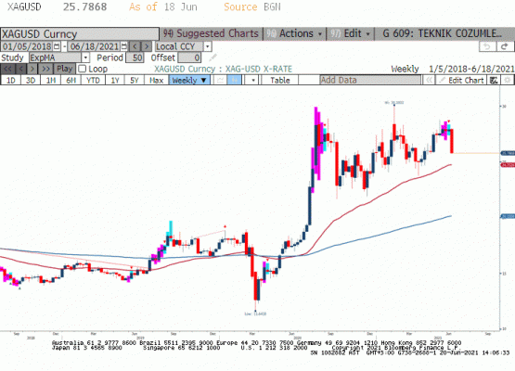Click the Weekly 1/5/2018-6/18/2021 range text
Image resolution: width=515 pixels, height=371 pixels.
pos(453,69)
